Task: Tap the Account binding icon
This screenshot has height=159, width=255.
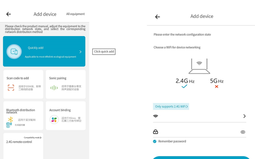Action: (54, 120)
